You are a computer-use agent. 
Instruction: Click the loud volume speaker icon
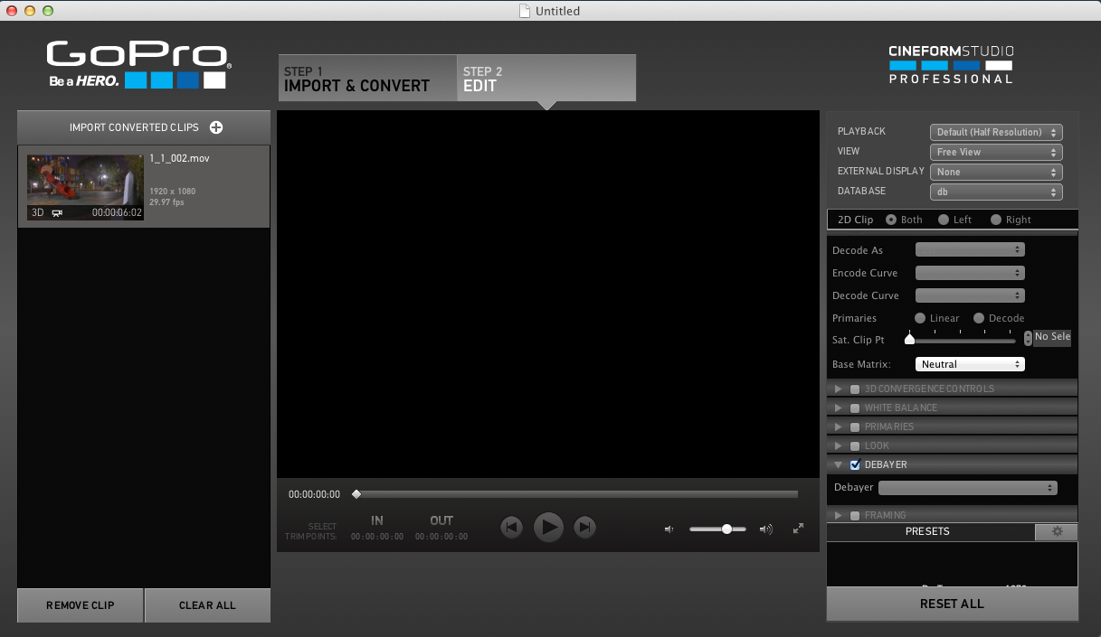pyautogui.click(x=766, y=529)
